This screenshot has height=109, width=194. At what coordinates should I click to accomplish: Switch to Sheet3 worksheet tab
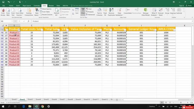pos(30,99)
